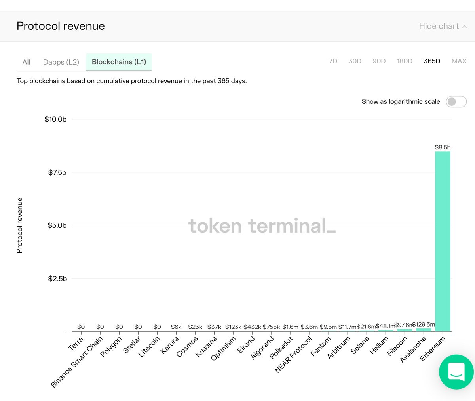Click the Fantom axis label
Viewport: 475px width, 401px height.
[x=321, y=346]
